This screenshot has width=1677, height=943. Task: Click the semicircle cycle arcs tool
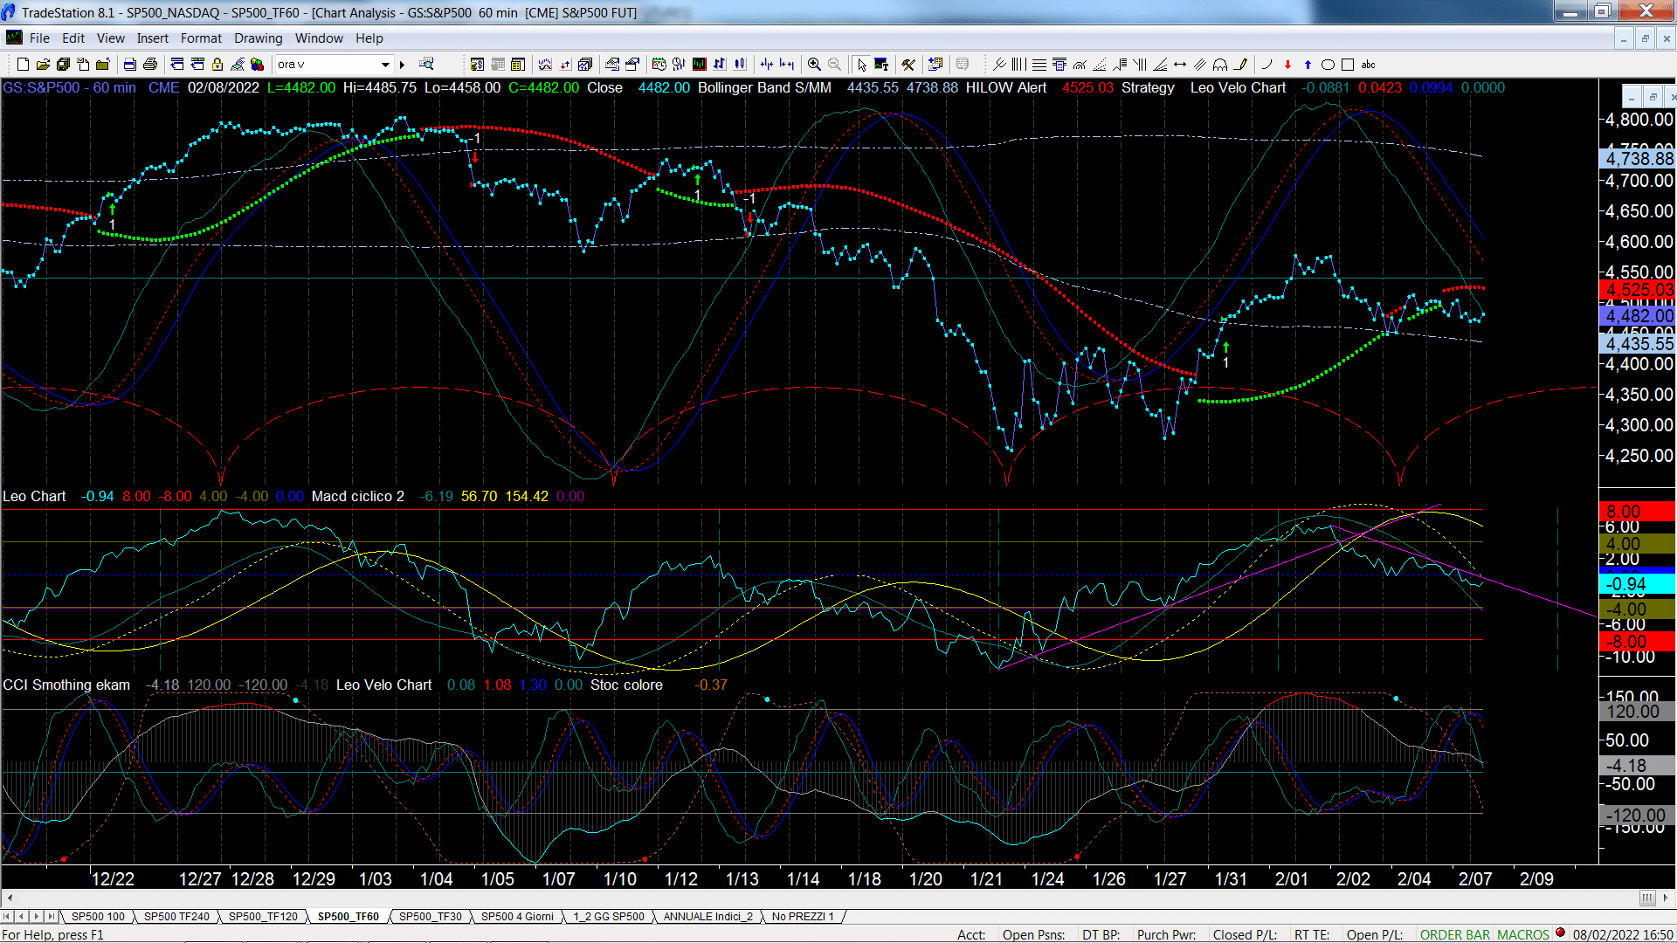(x=1220, y=65)
